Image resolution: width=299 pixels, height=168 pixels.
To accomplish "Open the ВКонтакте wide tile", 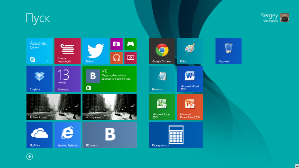I will tap(110, 135).
